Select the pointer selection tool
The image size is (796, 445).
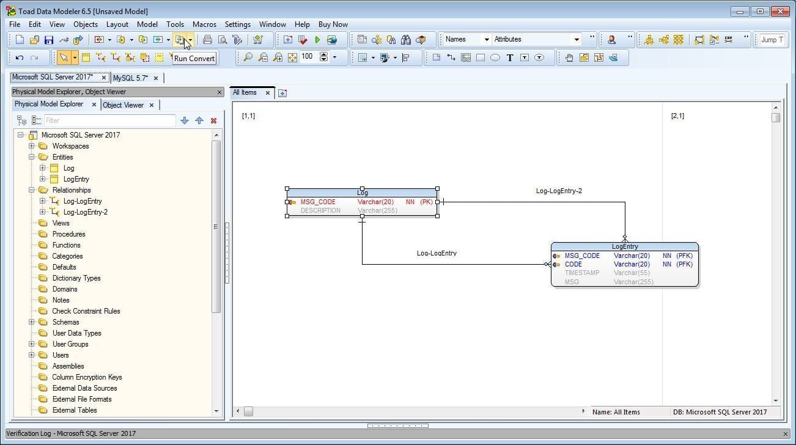63,57
